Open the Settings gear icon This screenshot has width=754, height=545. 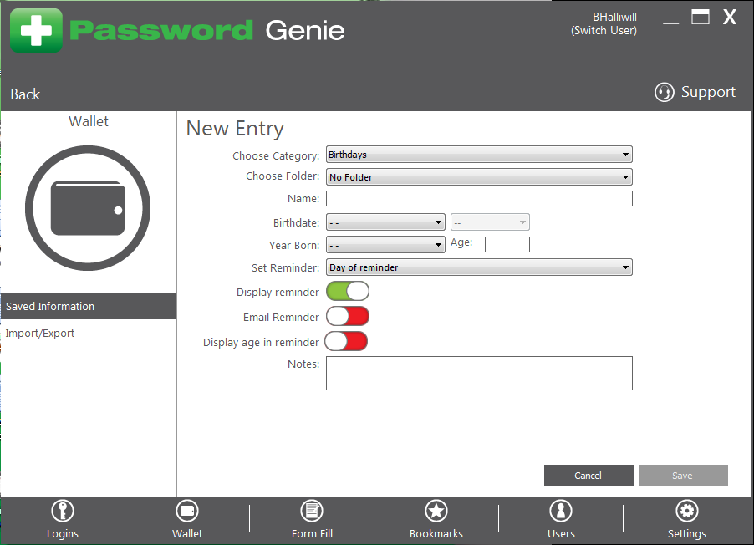click(x=686, y=511)
